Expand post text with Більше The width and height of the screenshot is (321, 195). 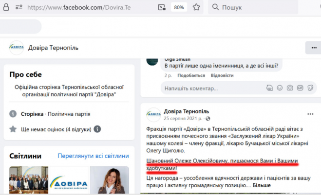[x=262, y=185]
